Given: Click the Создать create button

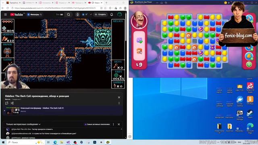Looking at the screenshot, I should [x=100, y=14].
